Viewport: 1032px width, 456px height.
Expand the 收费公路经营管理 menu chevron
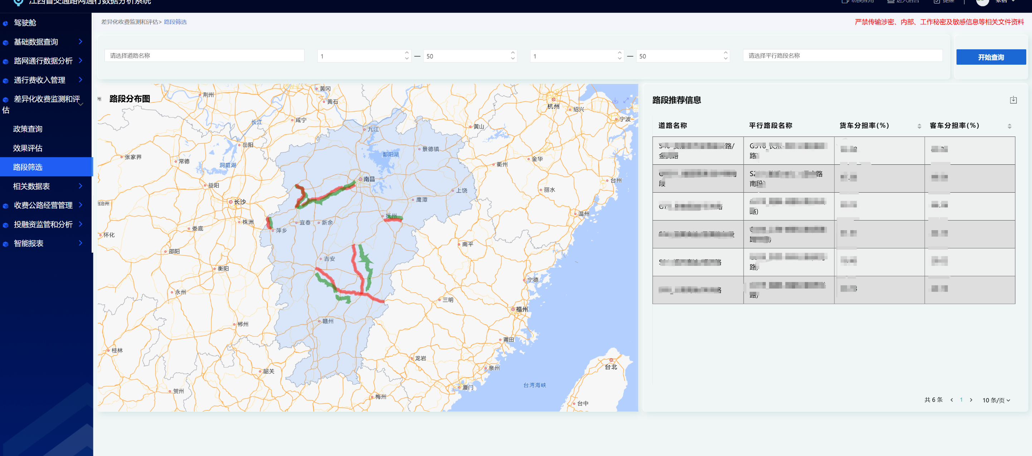click(x=81, y=205)
